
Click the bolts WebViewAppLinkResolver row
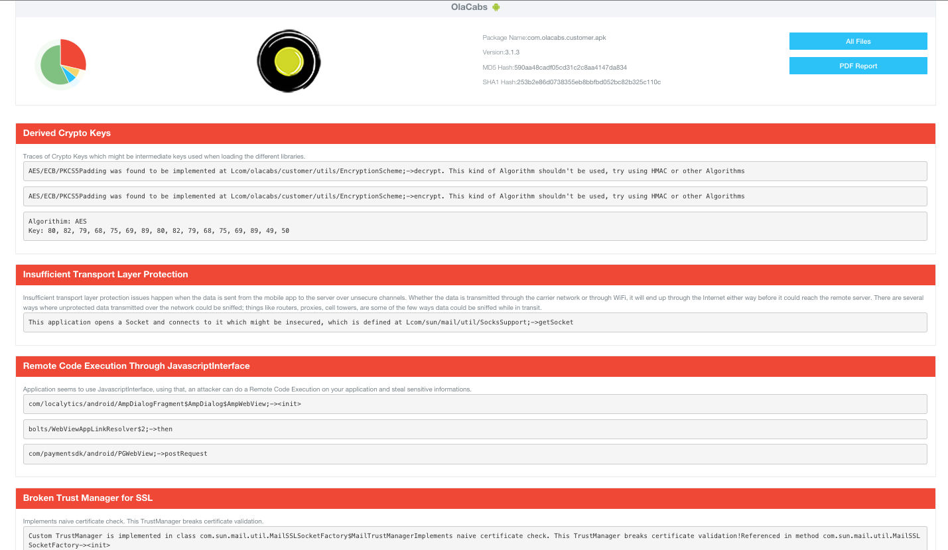tap(475, 429)
